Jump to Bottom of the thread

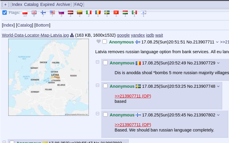click(42, 25)
